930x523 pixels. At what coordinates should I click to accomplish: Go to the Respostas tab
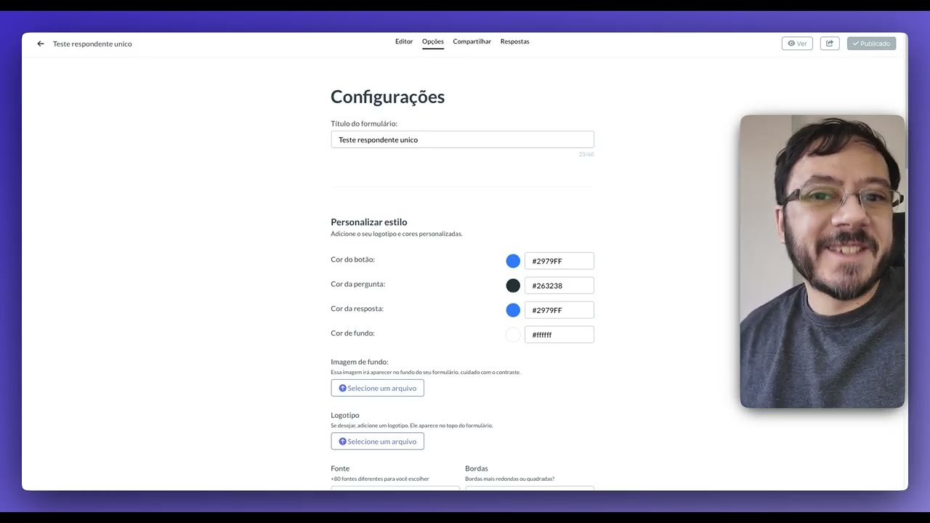515,41
